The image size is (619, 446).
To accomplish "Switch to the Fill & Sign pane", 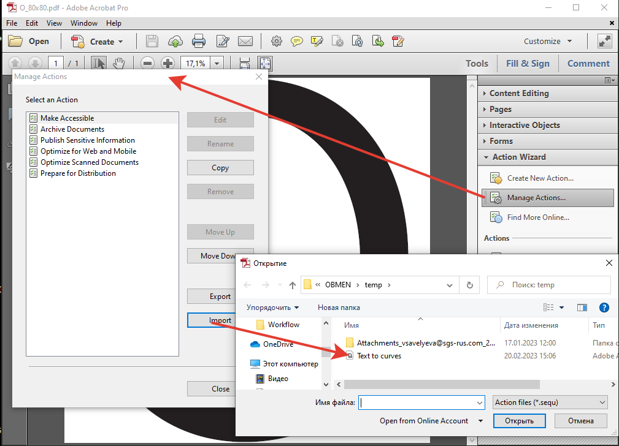I will click(528, 64).
